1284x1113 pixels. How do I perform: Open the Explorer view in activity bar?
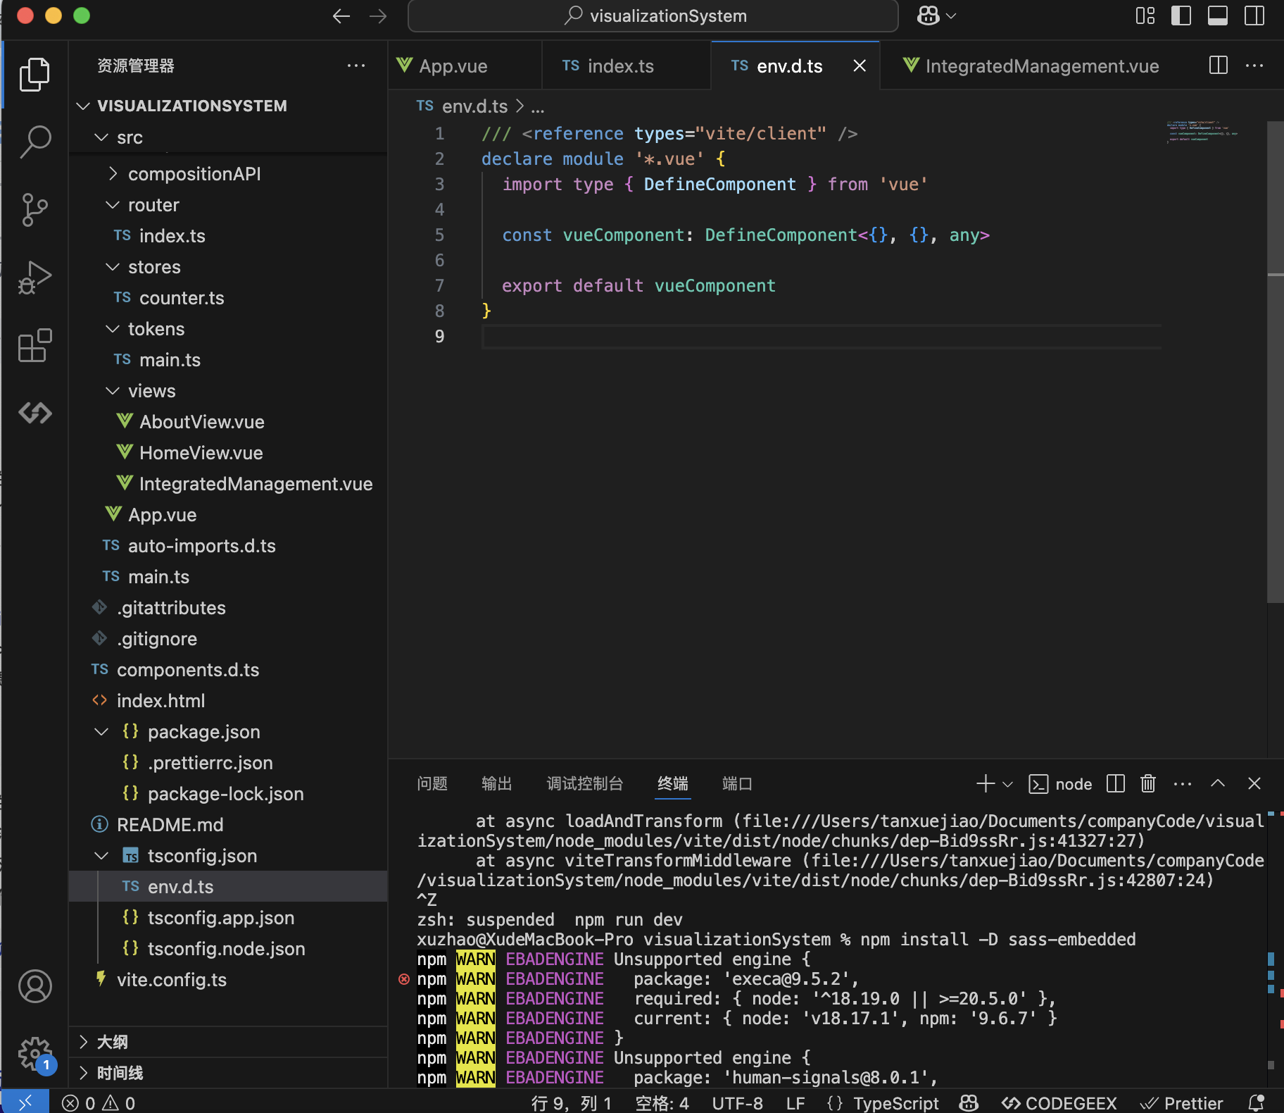tap(34, 75)
